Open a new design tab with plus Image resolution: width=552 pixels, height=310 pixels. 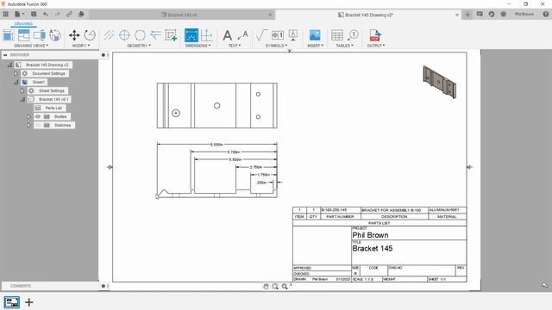tap(467, 15)
